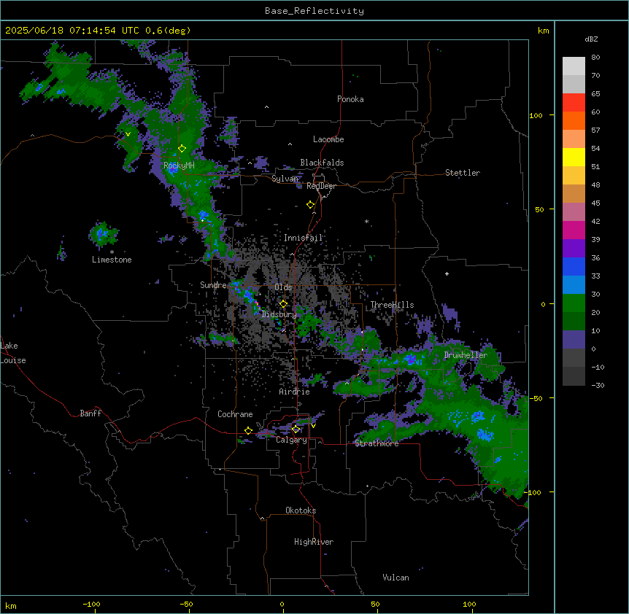The height and width of the screenshot is (614, 629).
Task: Click the Lacombe city label
Action: point(328,139)
